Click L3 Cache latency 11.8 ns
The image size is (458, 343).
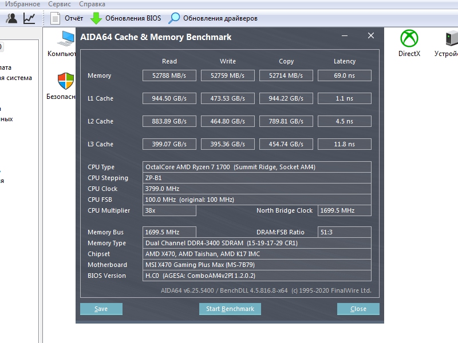(345, 144)
